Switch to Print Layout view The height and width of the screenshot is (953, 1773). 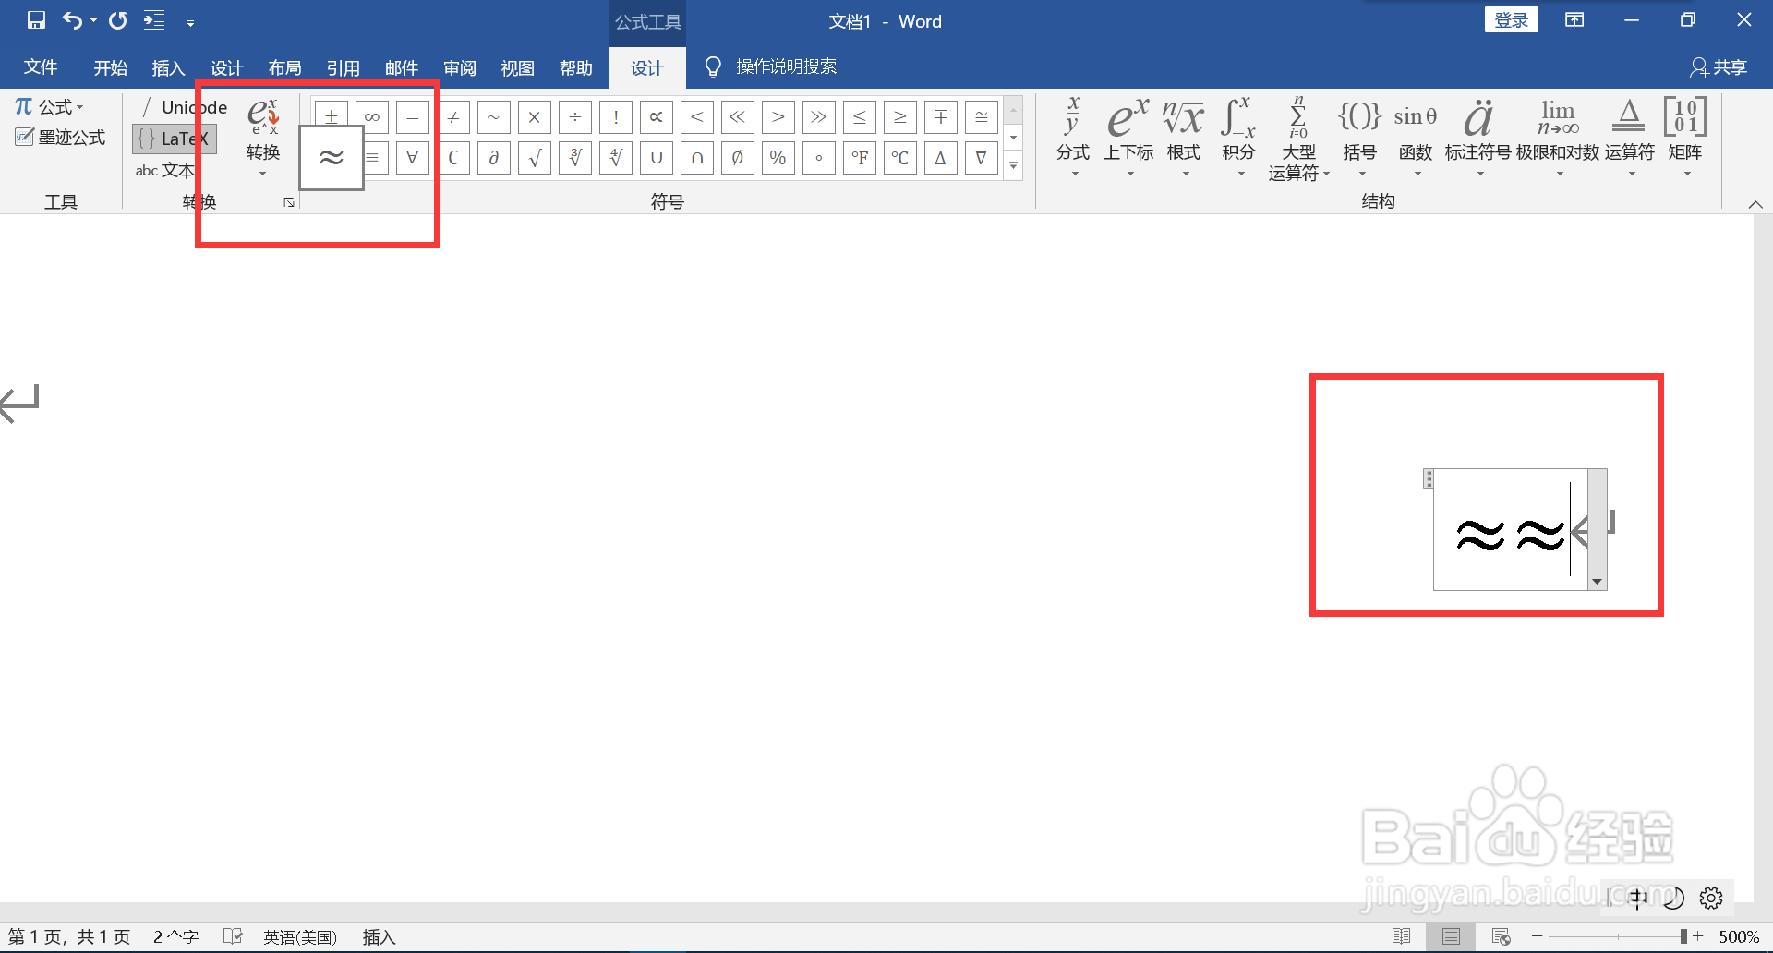(1451, 936)
